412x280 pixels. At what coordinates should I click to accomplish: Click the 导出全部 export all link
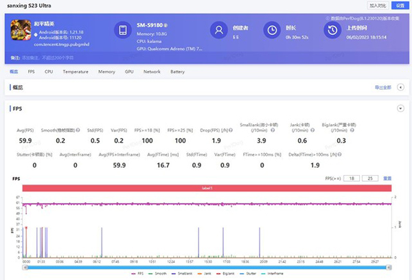click(x=382, y=87)
